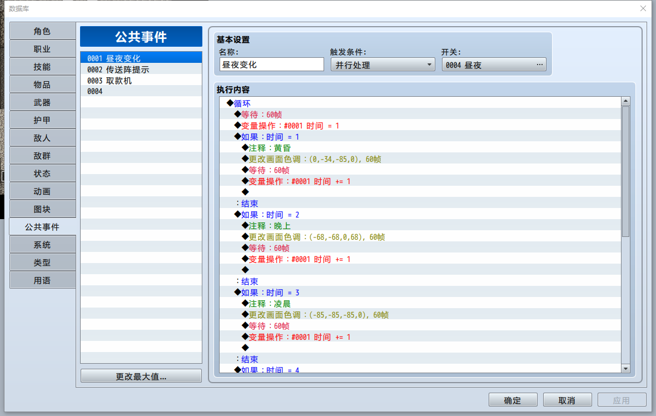Select the 等待：60帧 line under 注释：黄昏

[x=420, y=170]
